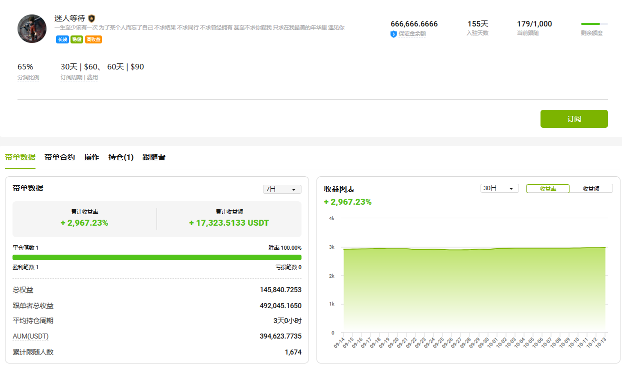
Task: Click the 订阅周期 | 费用 label
Action: [79, 78]
